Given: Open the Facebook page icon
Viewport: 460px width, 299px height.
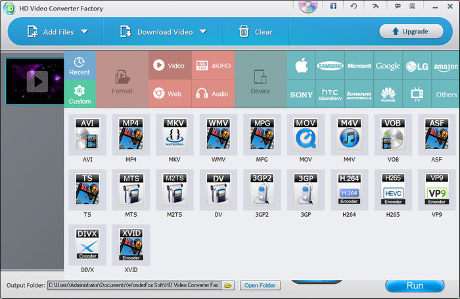Looking at the screenshot, I should pyautogui.click(x=333, y=6).
